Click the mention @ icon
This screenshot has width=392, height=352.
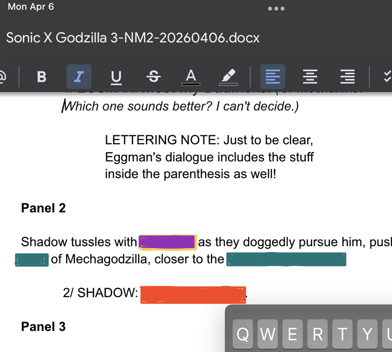pos(2,77)
